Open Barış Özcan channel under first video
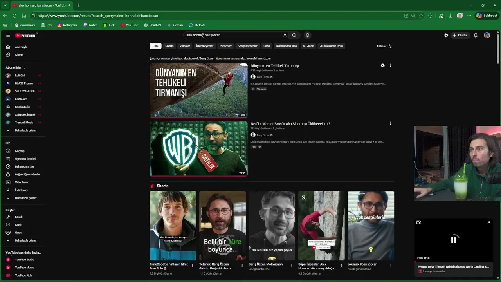Screen dimensions: 501x282 pyautogui.click(x=263, y=77)
